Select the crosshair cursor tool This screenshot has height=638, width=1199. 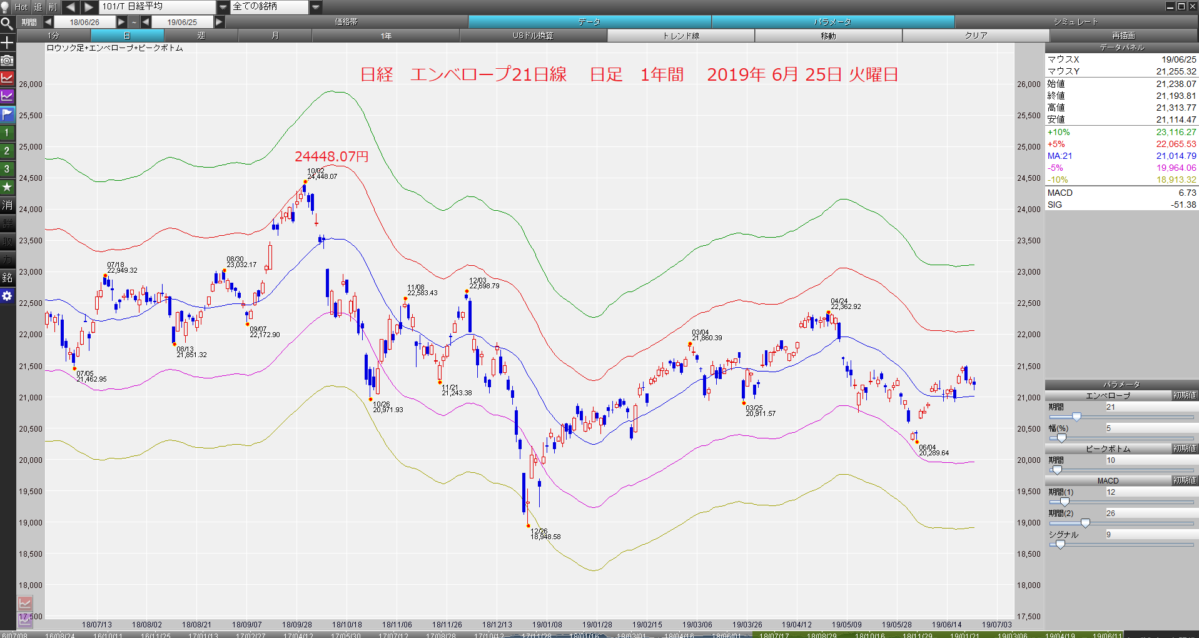[7, 42]
